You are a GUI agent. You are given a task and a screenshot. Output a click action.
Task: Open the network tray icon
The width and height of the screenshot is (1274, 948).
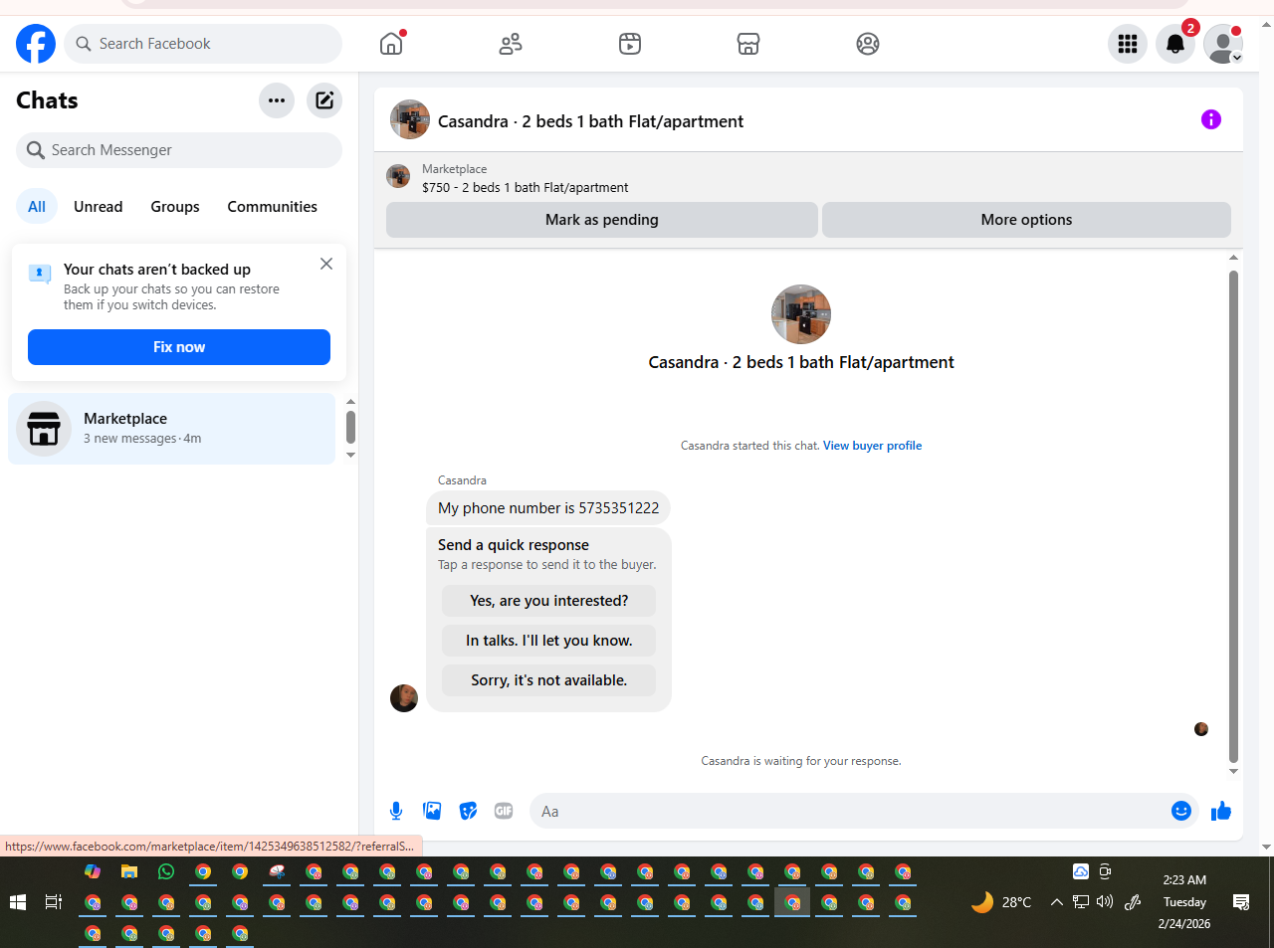click(x=1081, y=902)
